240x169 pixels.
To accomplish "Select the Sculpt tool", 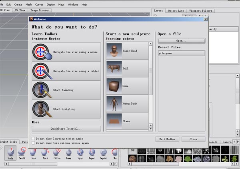I will point(10,153).
